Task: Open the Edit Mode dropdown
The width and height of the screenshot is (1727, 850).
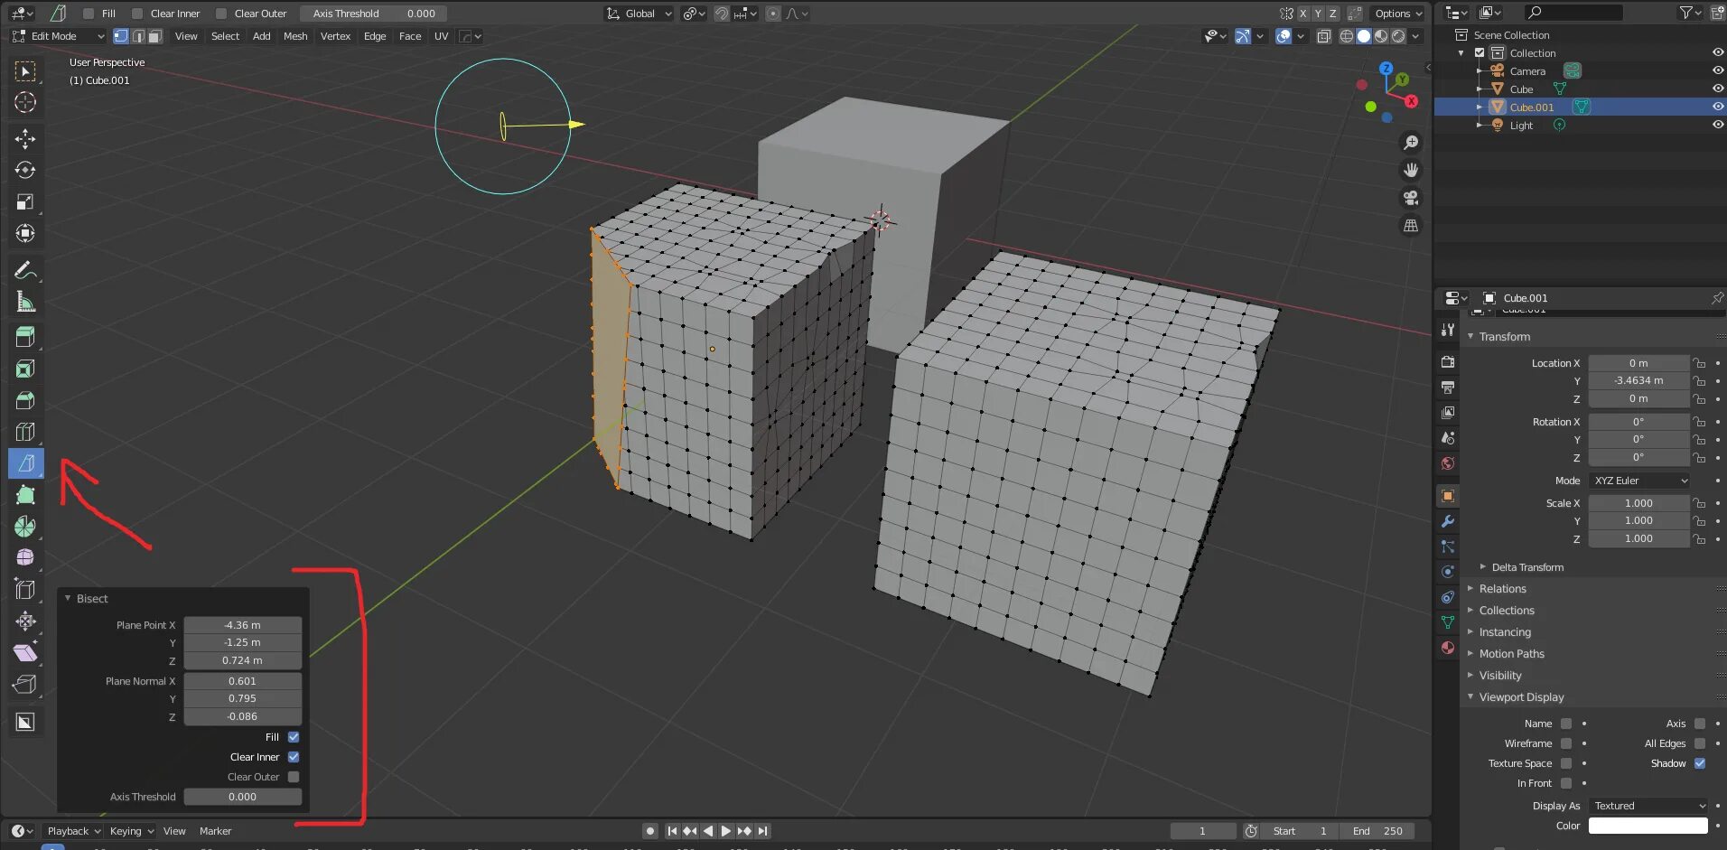Action: click(x=59, y=36)
